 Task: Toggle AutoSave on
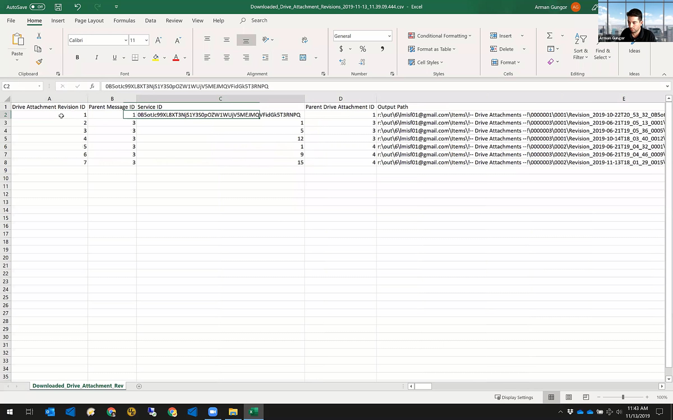click(x=37, y=7)
